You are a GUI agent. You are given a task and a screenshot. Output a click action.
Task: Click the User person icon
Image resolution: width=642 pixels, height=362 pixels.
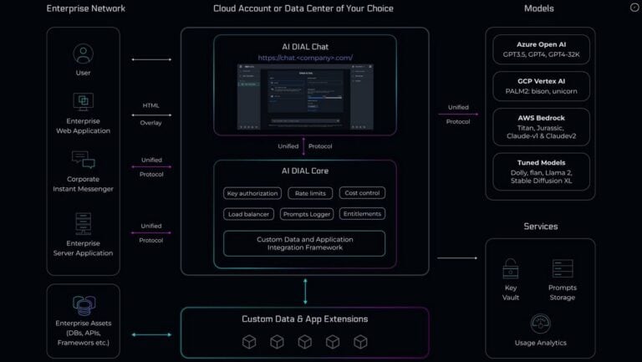pyautogui.click(x=83, y=54)
